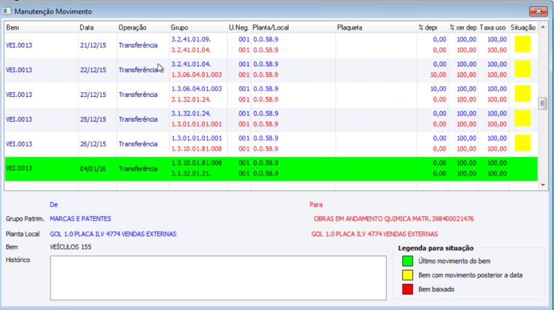This screenshot has width=554, height=310.
Task: Click the Legenda para situação heading
Action: point(436,248)
